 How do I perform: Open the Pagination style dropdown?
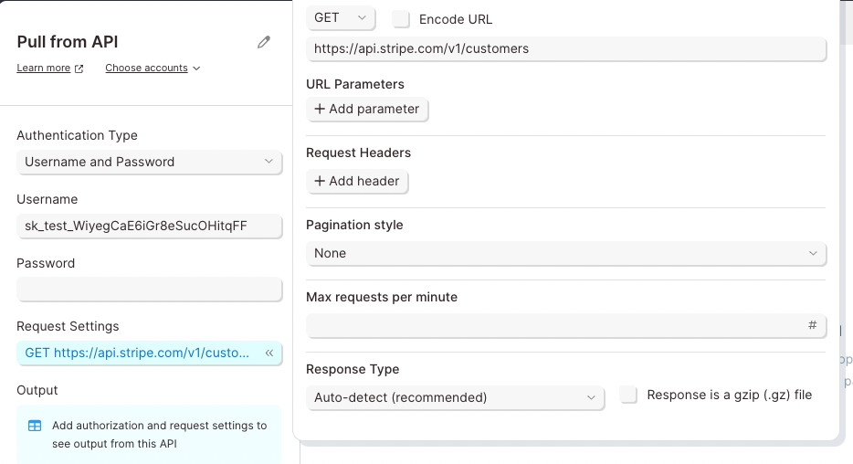(566, 253)
